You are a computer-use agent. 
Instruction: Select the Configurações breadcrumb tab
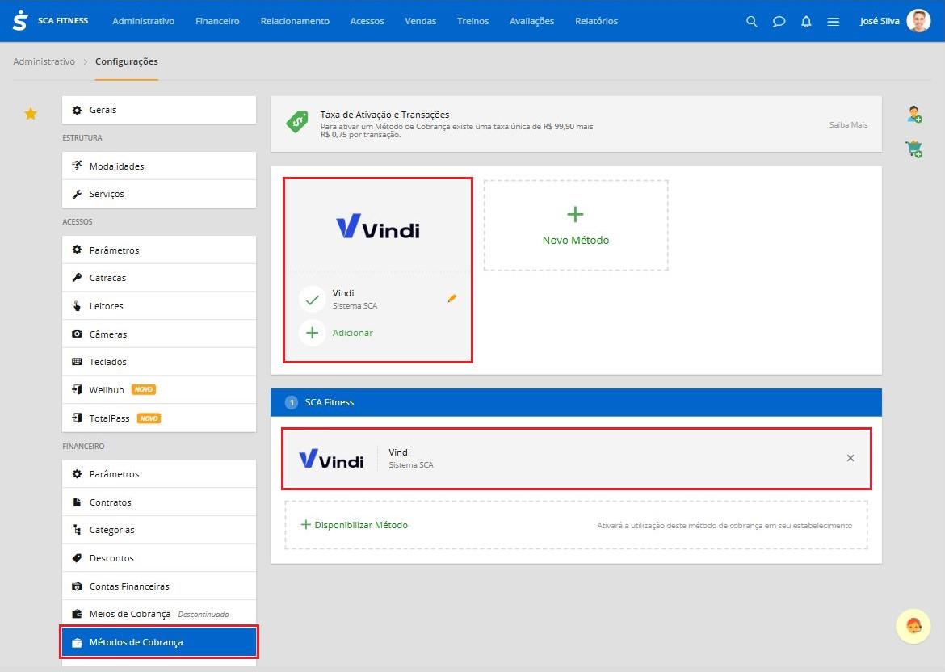(127, 61)
